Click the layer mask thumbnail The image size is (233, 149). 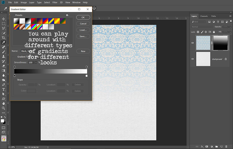(x=220, y=43)
